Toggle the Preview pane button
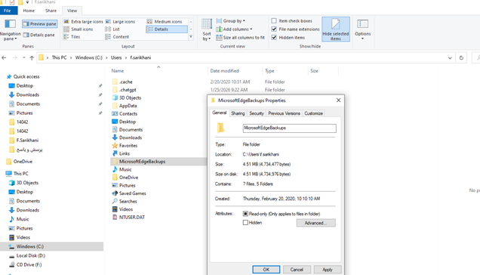Screen dimensions: 480x275 click(39, 24)
